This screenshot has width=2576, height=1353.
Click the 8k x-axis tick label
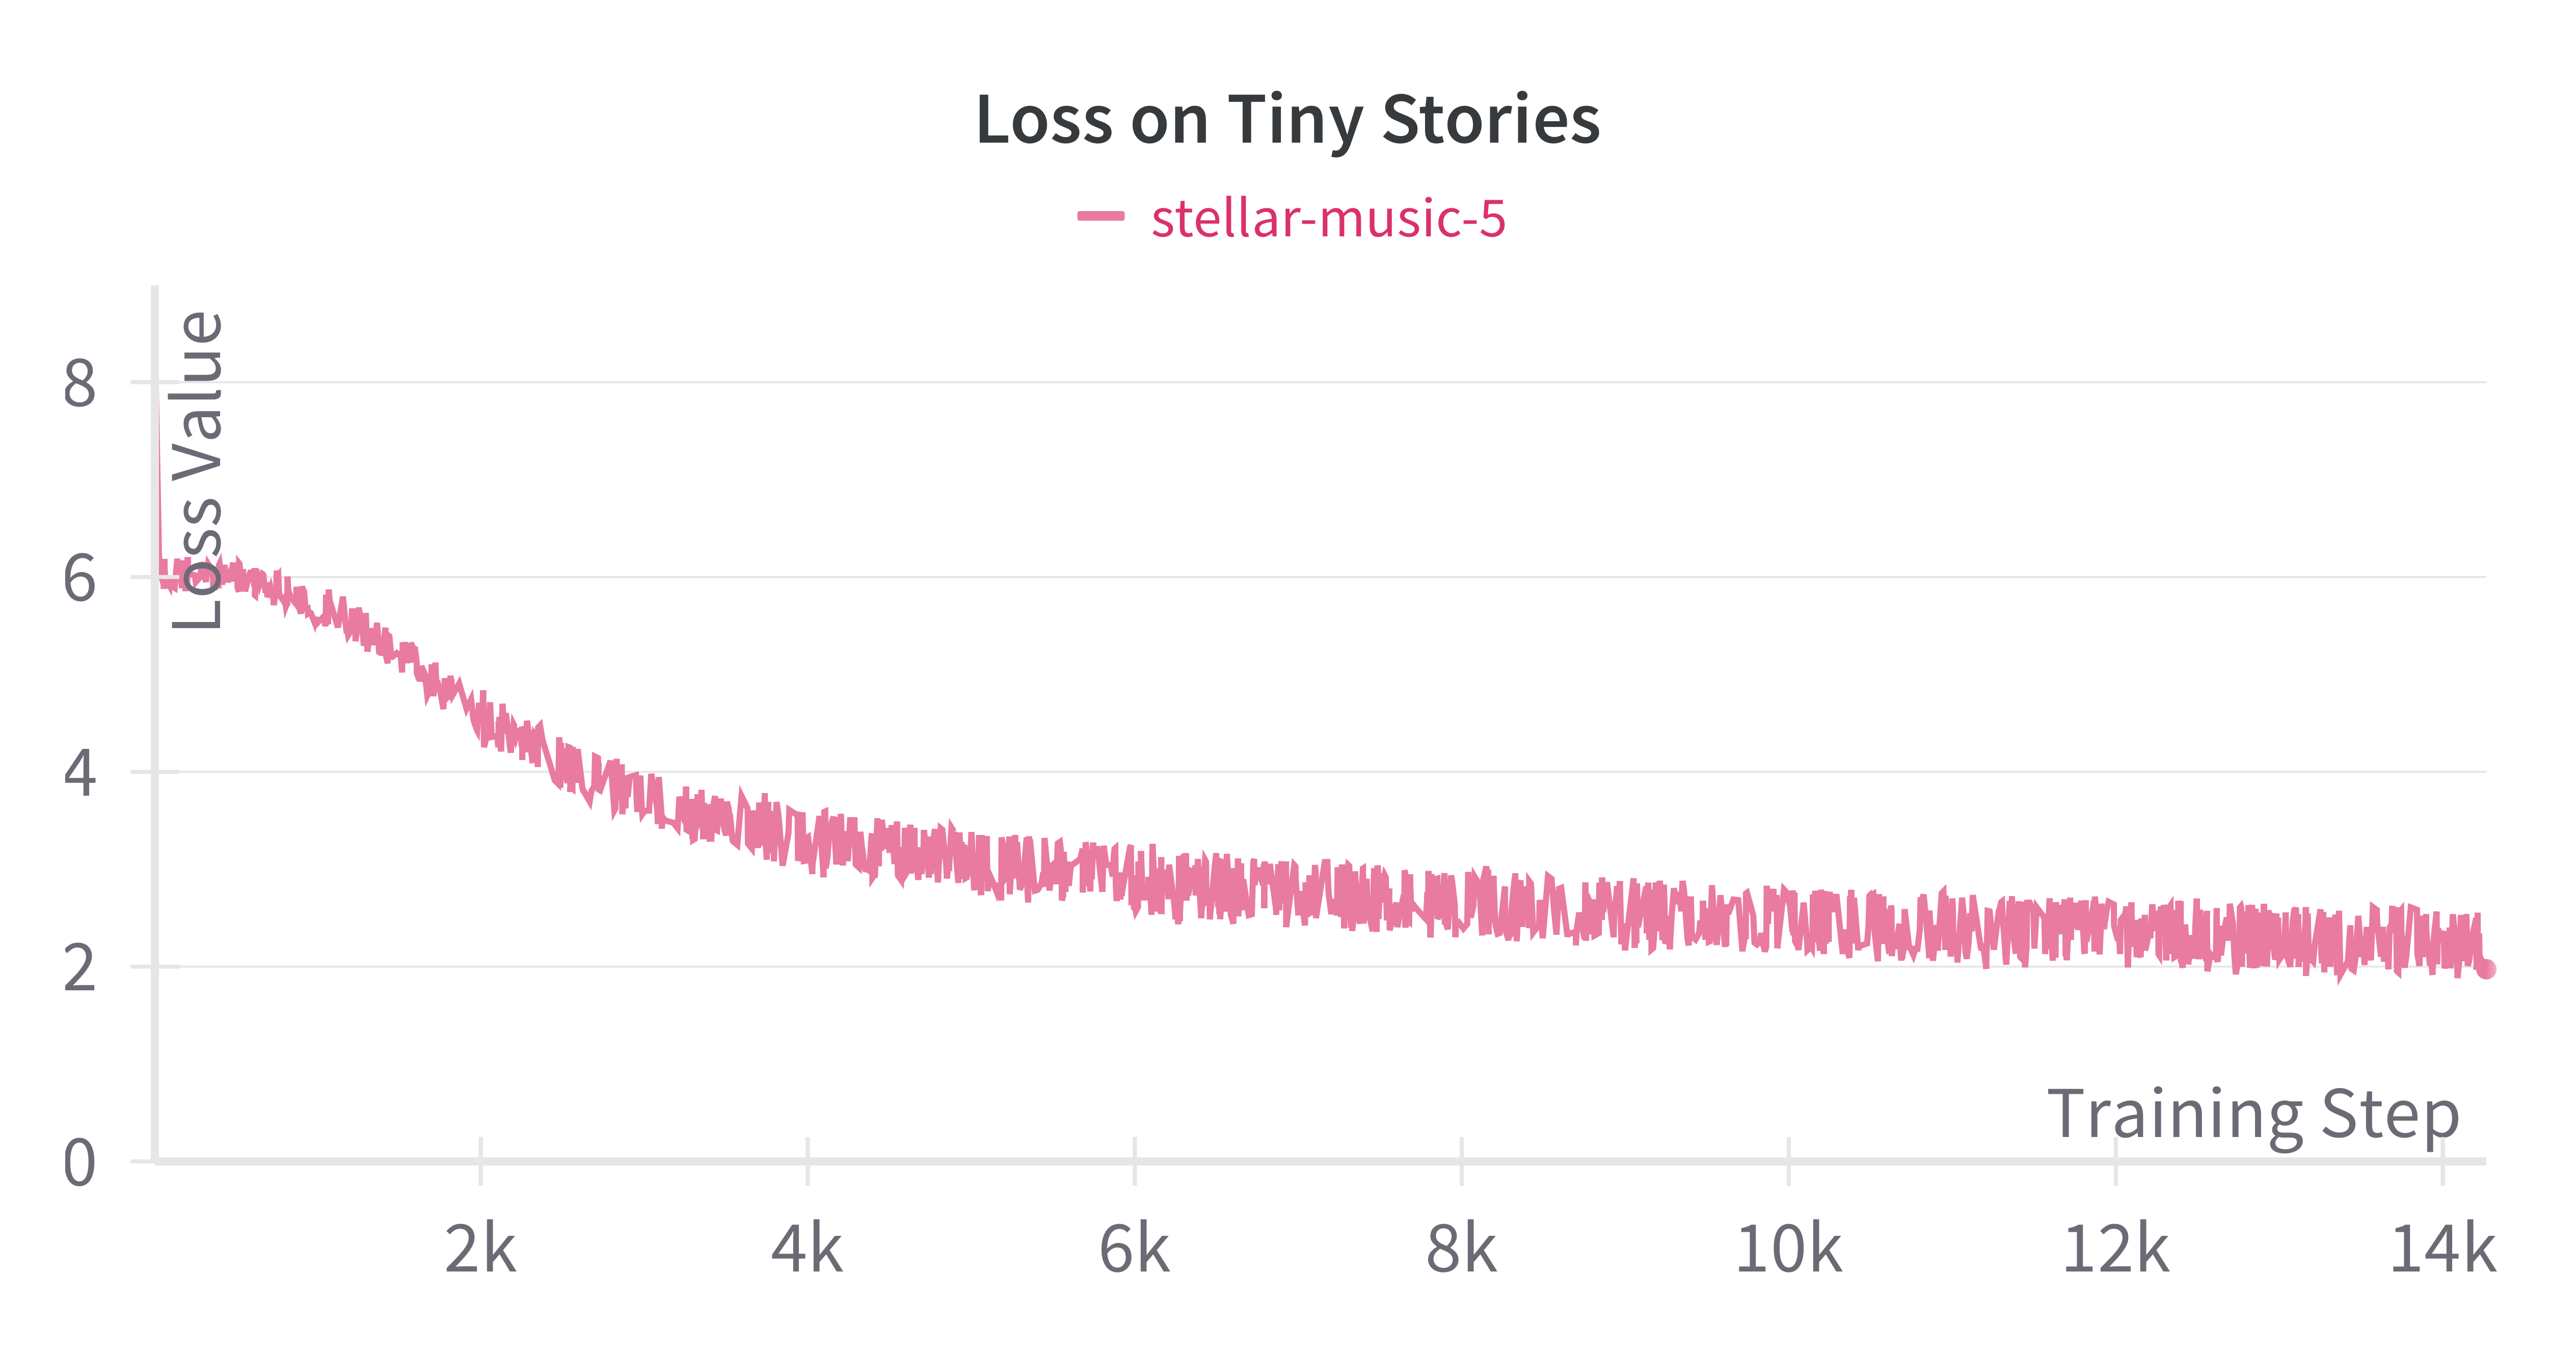click(1461, 1249)
